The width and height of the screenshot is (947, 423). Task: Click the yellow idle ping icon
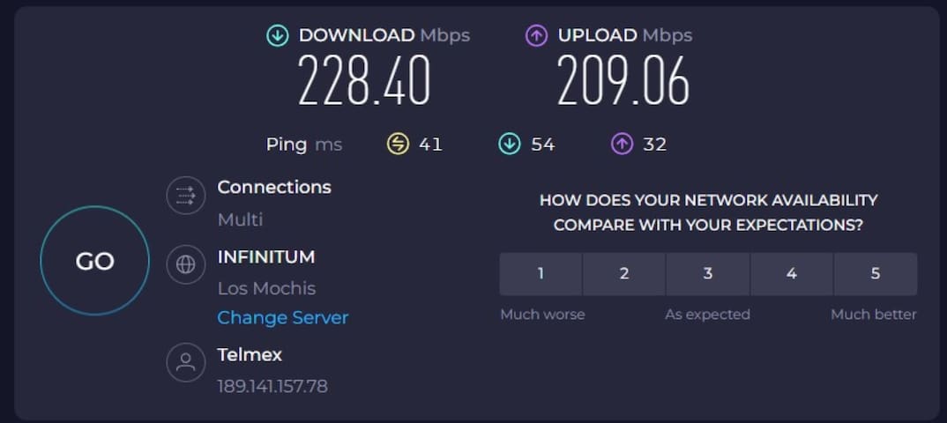(x=399, y=144)
